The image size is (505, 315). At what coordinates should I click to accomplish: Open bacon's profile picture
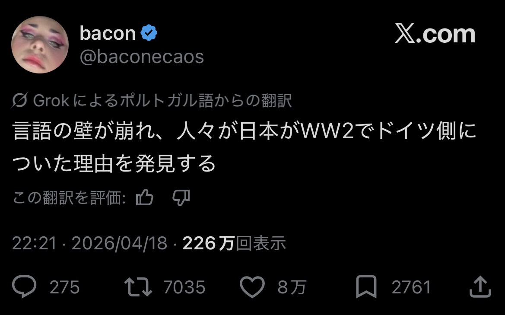(x=40, y=45)
